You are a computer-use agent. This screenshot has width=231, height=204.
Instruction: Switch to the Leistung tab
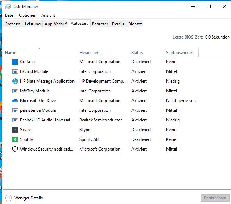coord(33,24)
